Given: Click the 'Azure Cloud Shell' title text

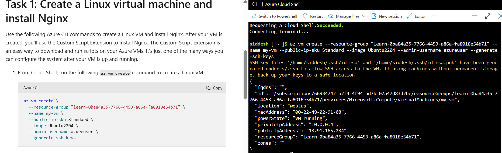Looking at the screenshot, I should (283, 4).
